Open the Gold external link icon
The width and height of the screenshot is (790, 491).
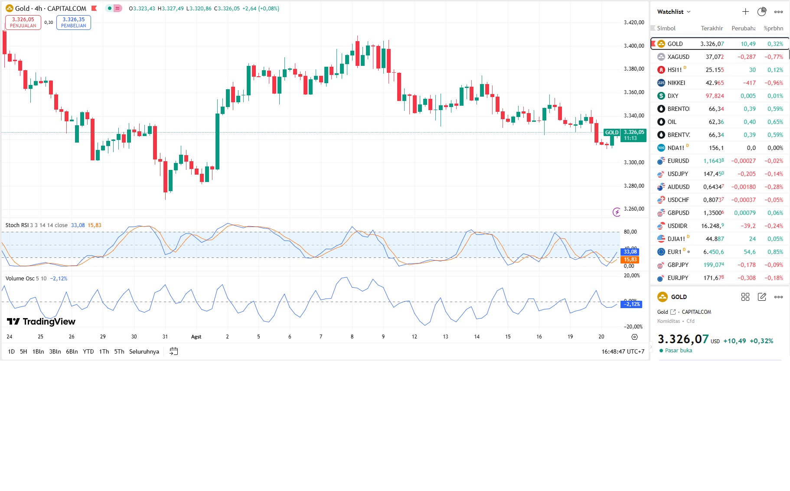673,312
